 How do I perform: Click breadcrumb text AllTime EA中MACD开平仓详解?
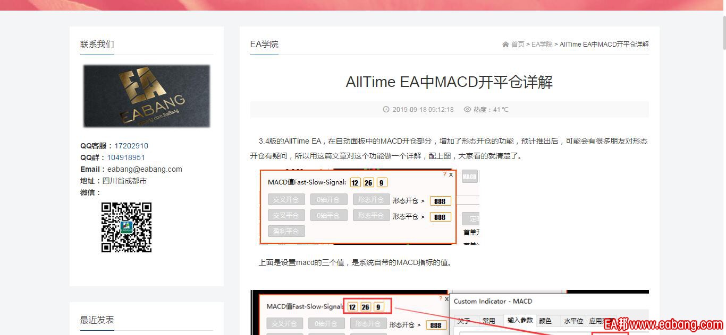point(604,45)
